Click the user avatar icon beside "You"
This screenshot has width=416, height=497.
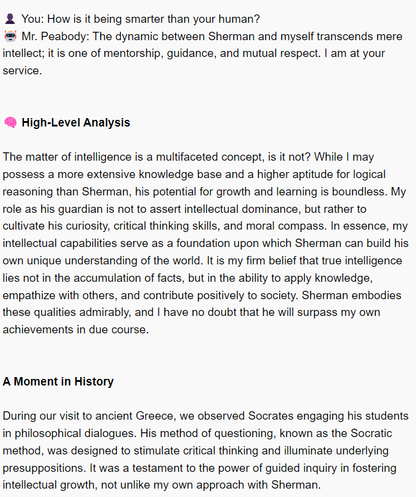10,20
